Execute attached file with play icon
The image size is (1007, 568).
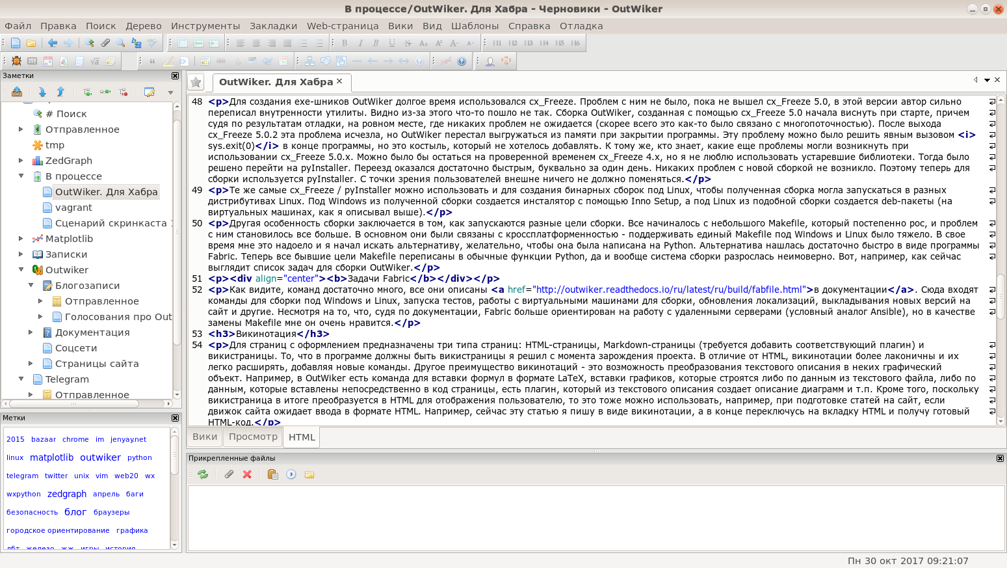coord(291,474)
